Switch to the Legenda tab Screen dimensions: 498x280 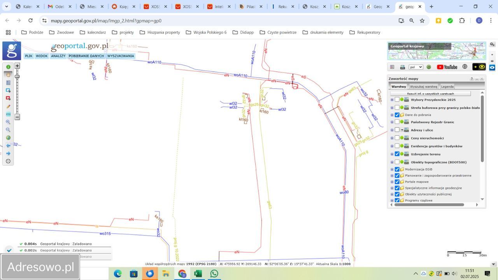[x=447, y=87]
